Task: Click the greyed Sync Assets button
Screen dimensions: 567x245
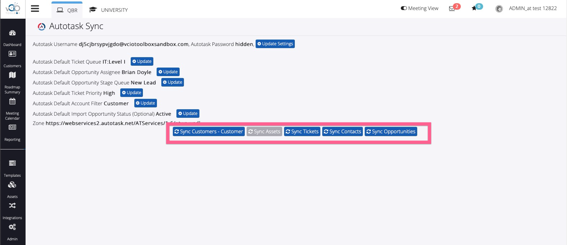Action: coord(264,131)
